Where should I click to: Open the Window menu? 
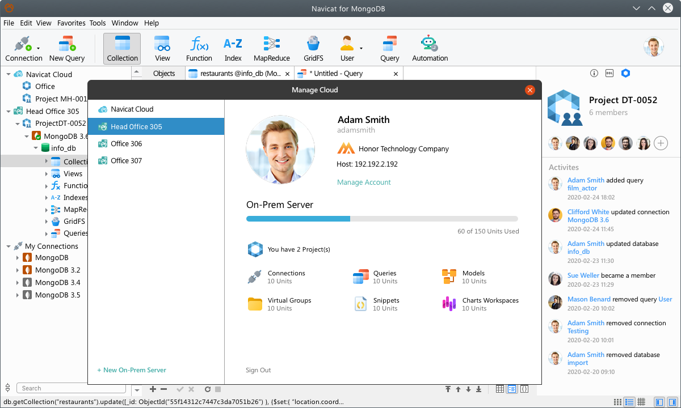[x=125, y=23]
